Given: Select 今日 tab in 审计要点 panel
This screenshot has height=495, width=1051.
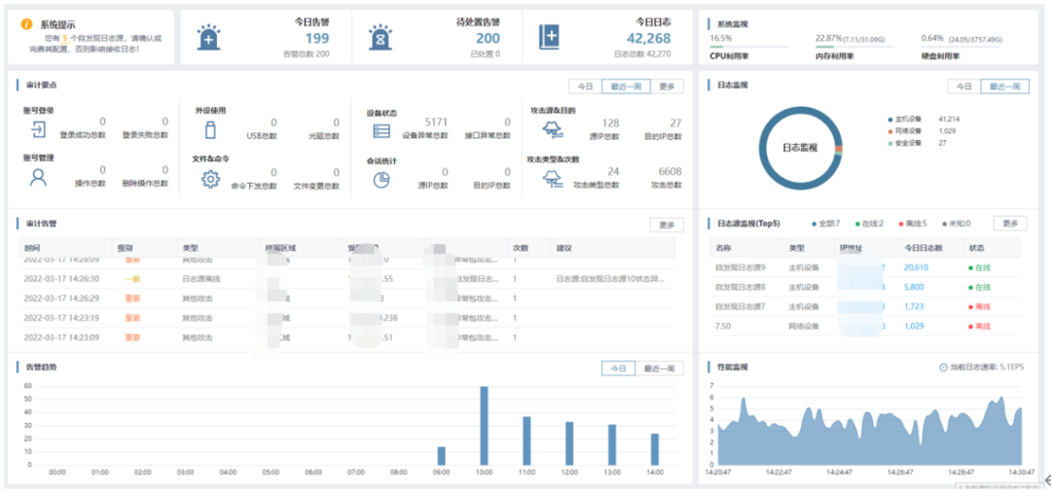Looking at the screenshot, I should click(585, 87).
